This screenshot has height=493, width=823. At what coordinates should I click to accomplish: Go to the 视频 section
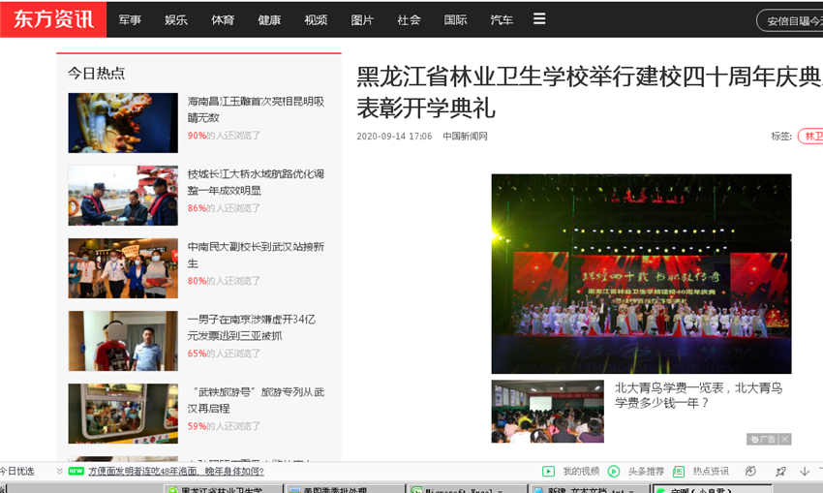point(316,19)
